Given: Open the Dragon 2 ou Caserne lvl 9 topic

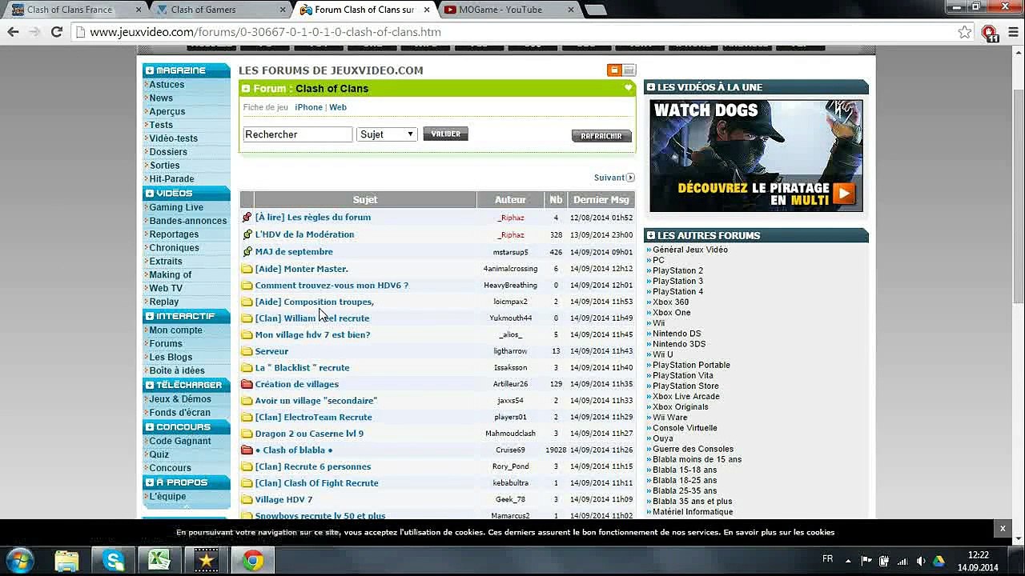Looking at the screenshot, I should (309, 434).
